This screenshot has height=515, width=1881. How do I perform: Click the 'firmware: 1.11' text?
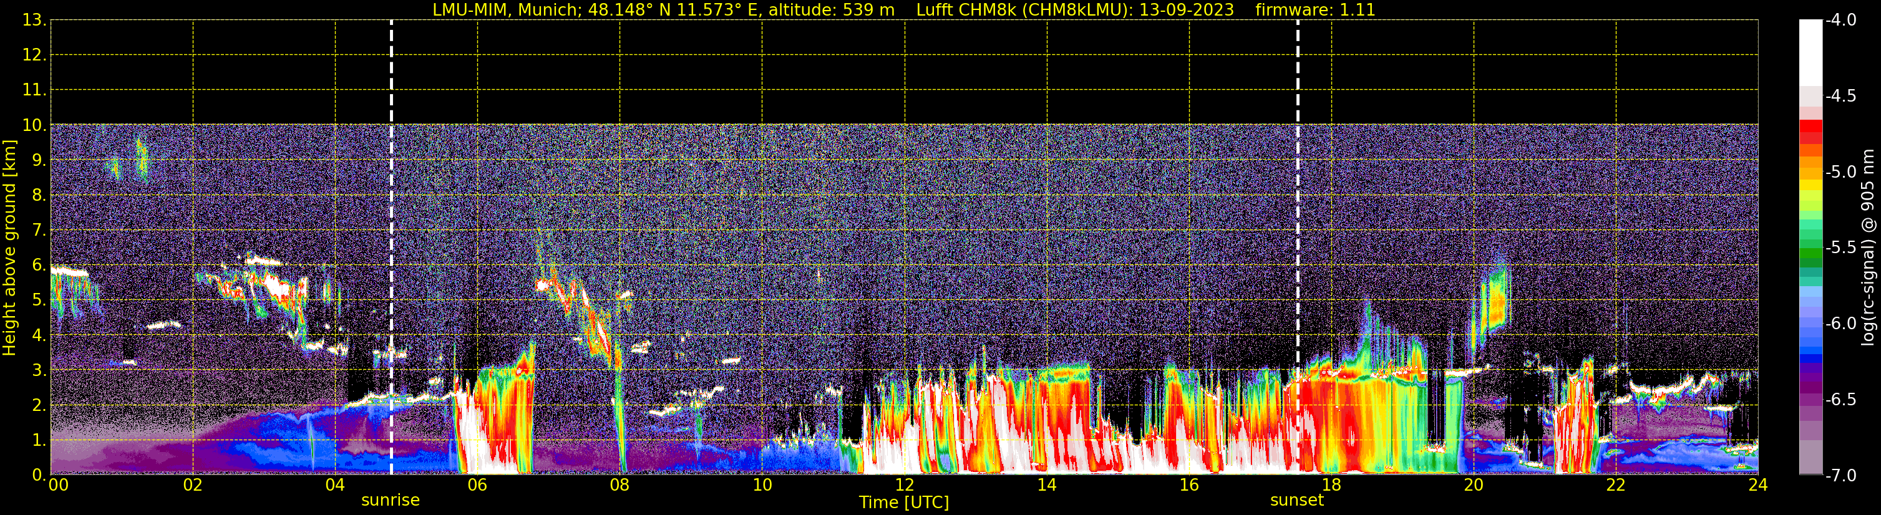point(1315,10)
